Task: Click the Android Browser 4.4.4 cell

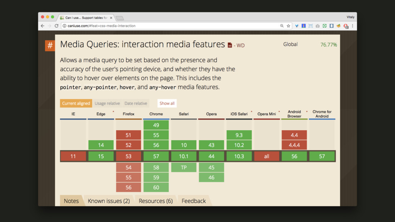Action: click(x=294, y=145)
